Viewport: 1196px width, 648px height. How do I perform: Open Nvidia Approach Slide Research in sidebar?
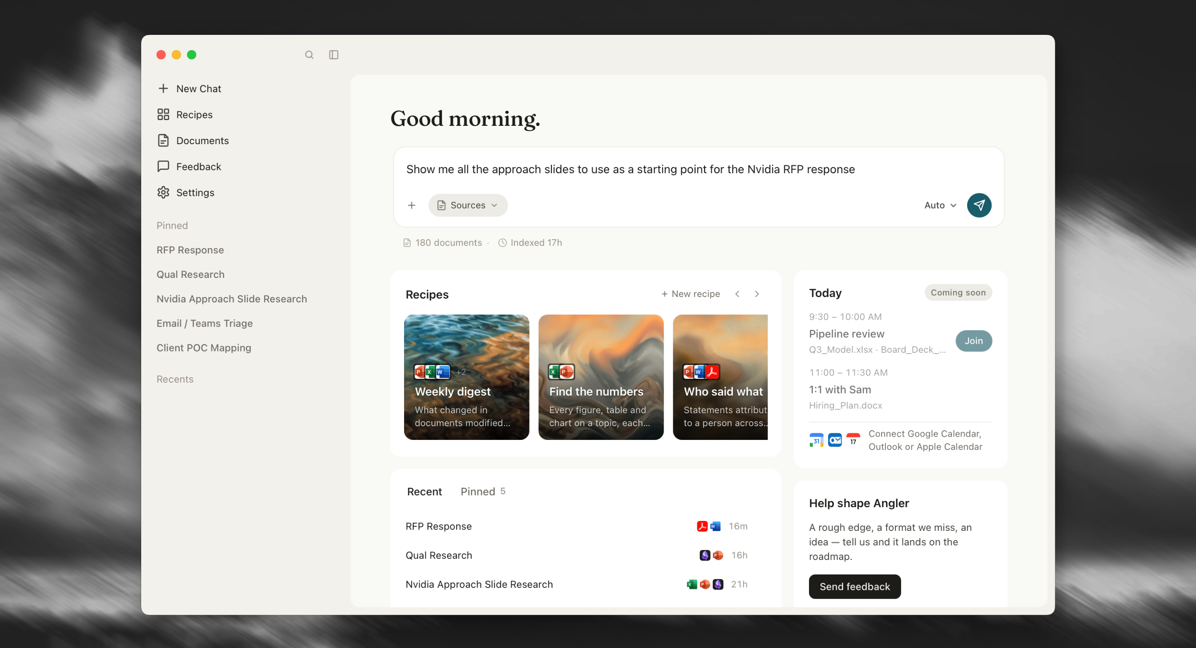[232, 299]
